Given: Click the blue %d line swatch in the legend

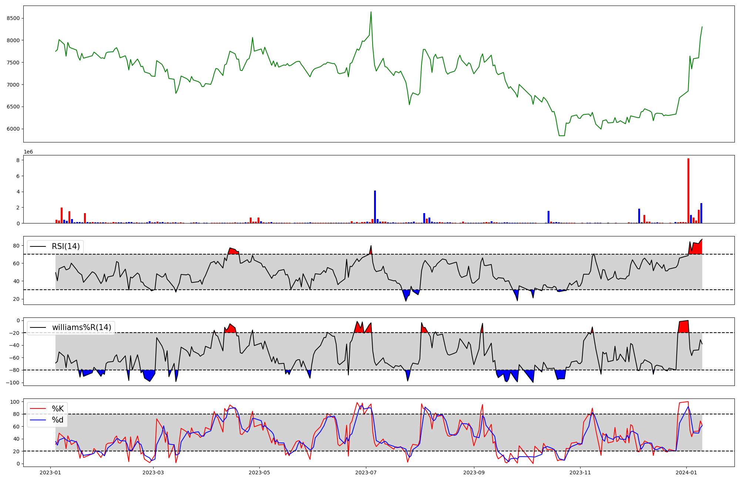Looking at the screenshot, I should (x=38, y=420).
